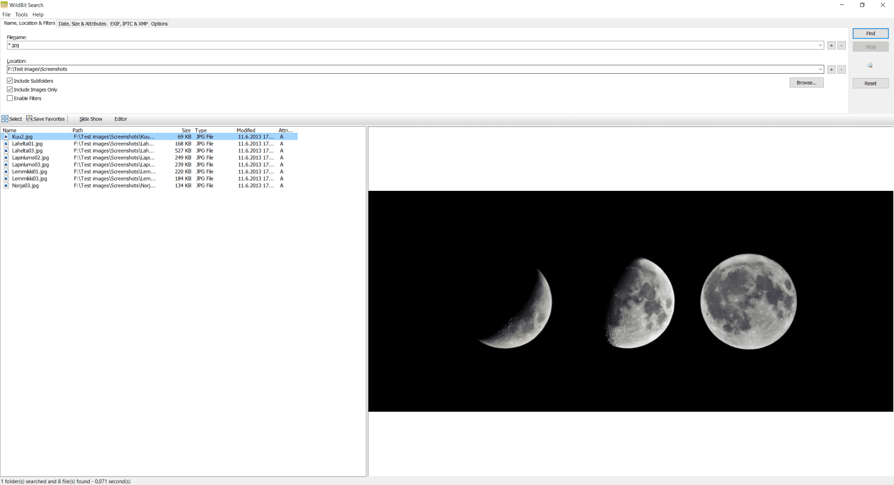Open the Tools menu
The height and width of the screenshot is (485, 894).
(21, 14)
